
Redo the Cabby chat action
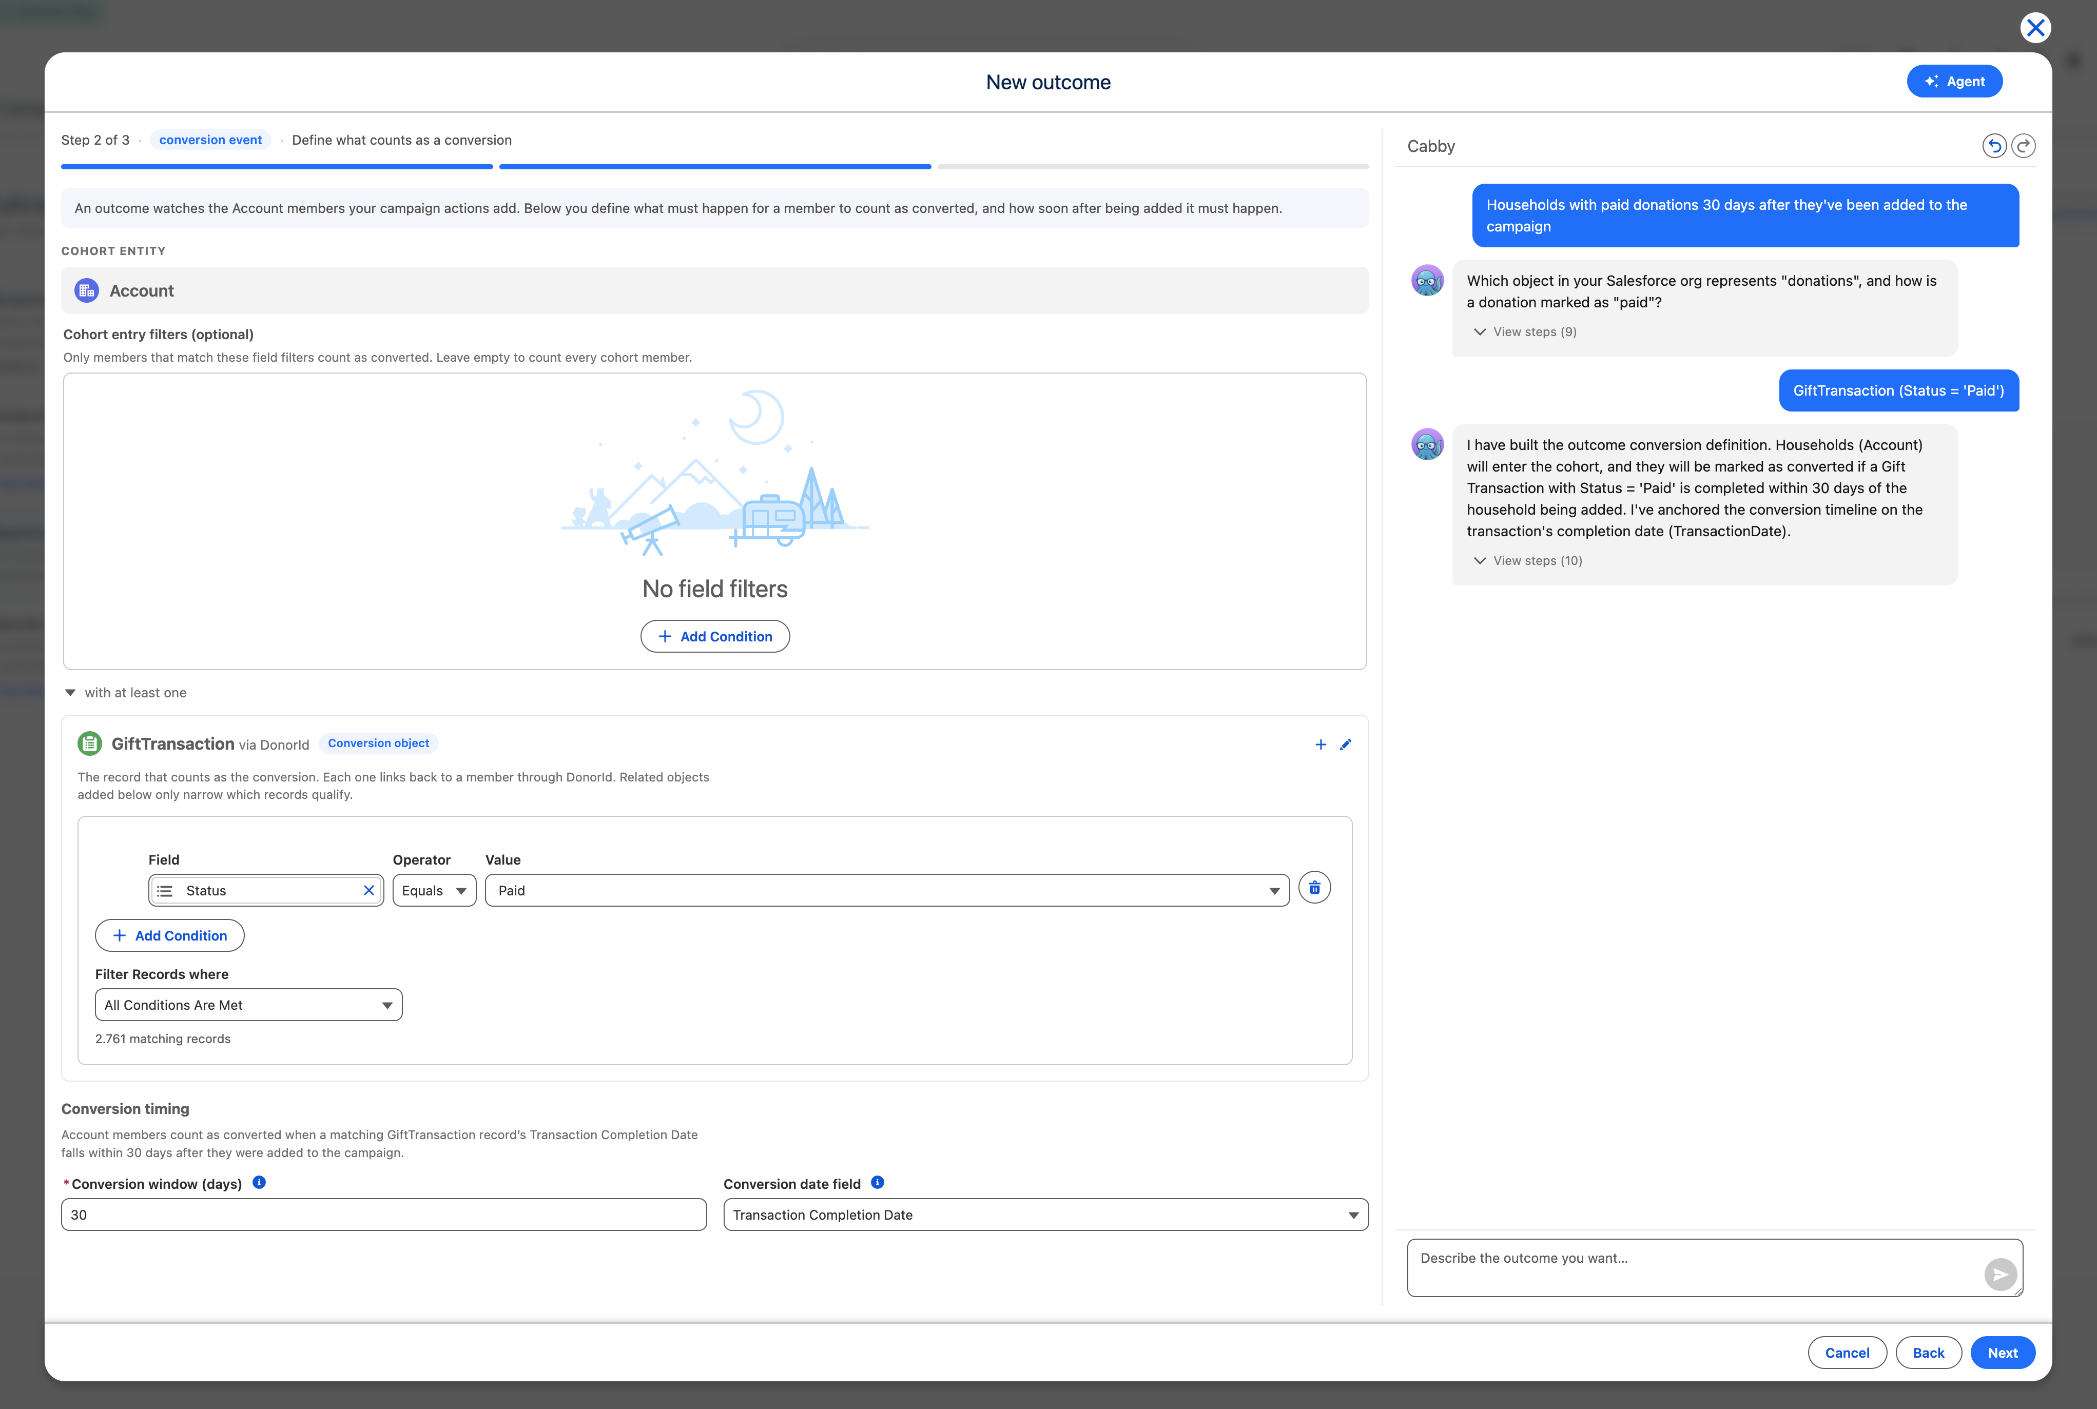tap(2023, 146)
